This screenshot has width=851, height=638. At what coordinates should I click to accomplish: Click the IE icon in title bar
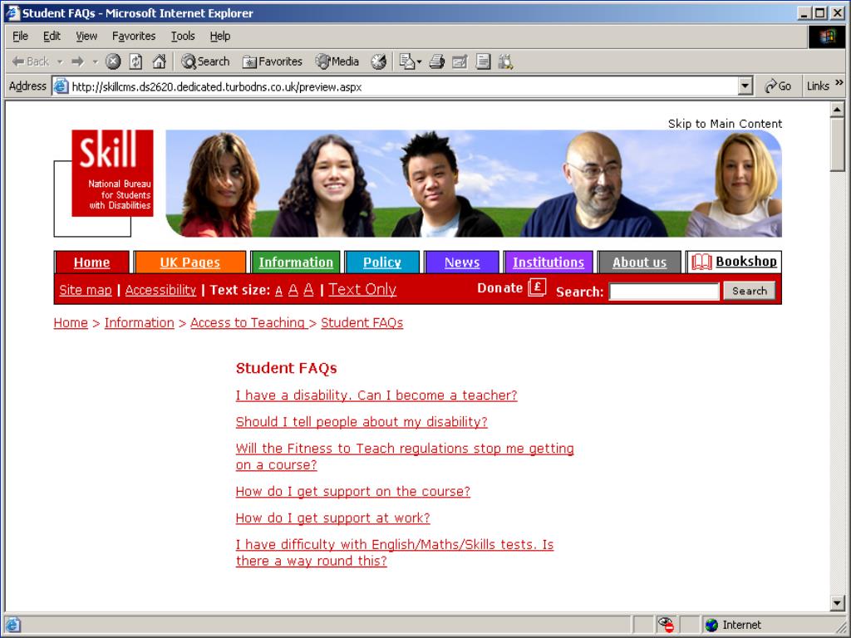point(12,13)
